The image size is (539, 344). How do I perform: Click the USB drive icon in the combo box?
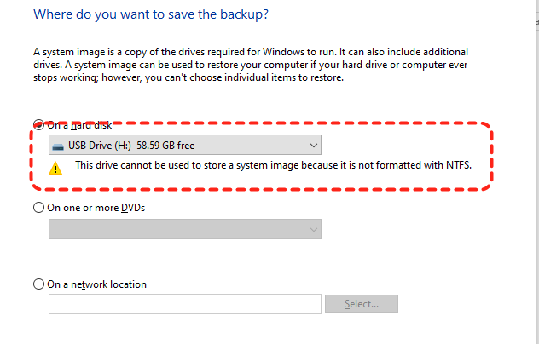coord(58,146)
